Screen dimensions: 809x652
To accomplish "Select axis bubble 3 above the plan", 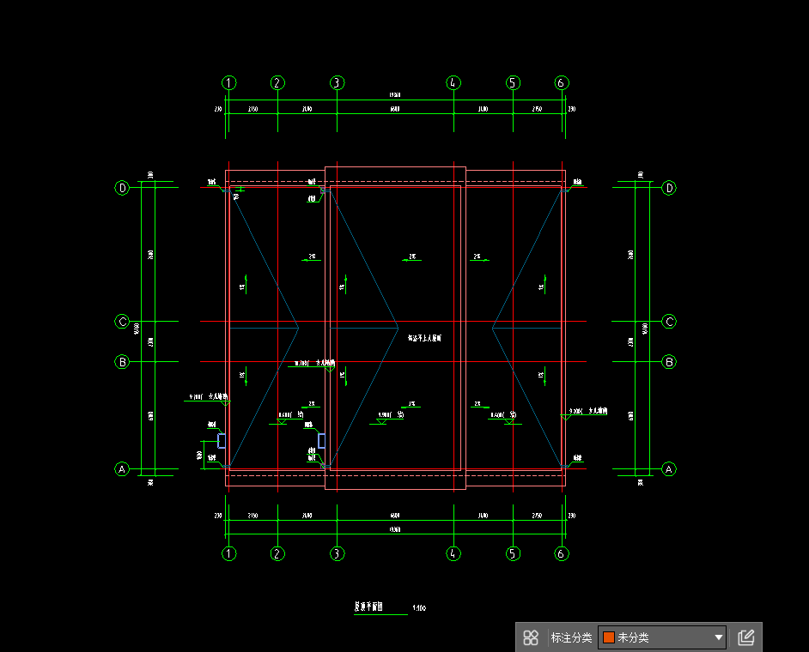I will click(x=337, y=82).
